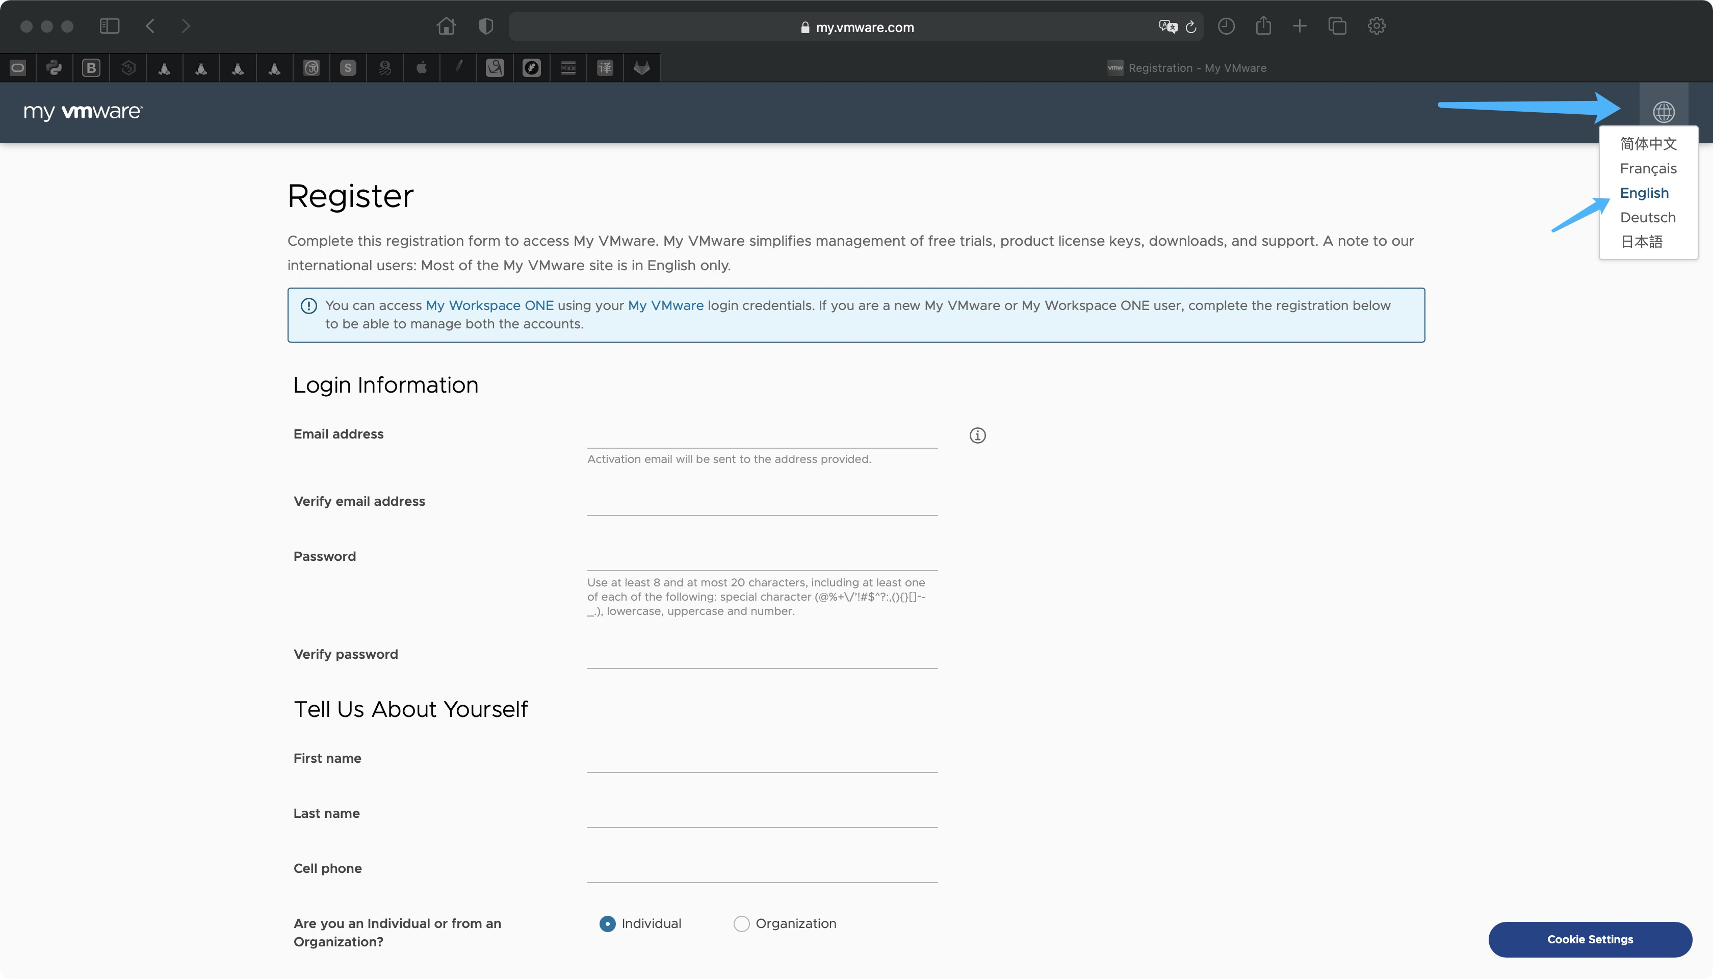
Task: Select Français from language dropdown
Action: click(x=1647, y=168)
